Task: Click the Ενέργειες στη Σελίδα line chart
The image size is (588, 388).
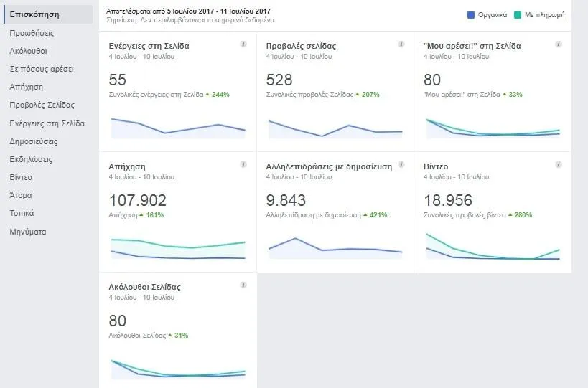Action: pyautogui.click(x=178, y=128)
